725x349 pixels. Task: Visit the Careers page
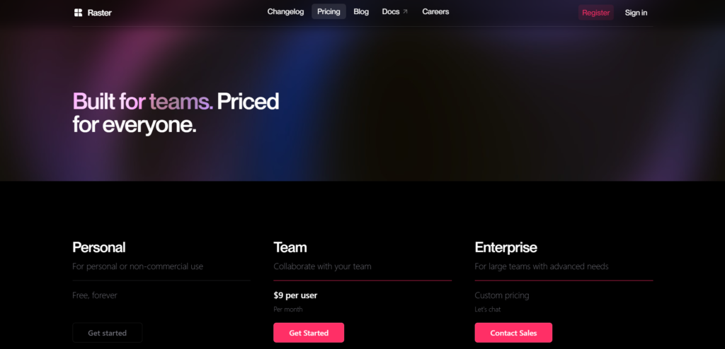coord(435,12)
